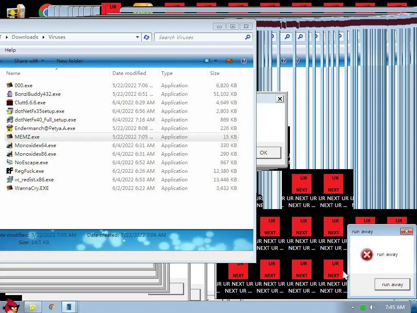The width and height of the screenshot is (417, 313).
Task: Open Explorer help with the question mark icon
Action: [x=244, y=61]
